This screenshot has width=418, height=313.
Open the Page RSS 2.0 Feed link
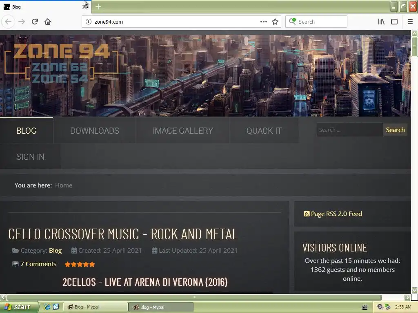coord(336,214)
